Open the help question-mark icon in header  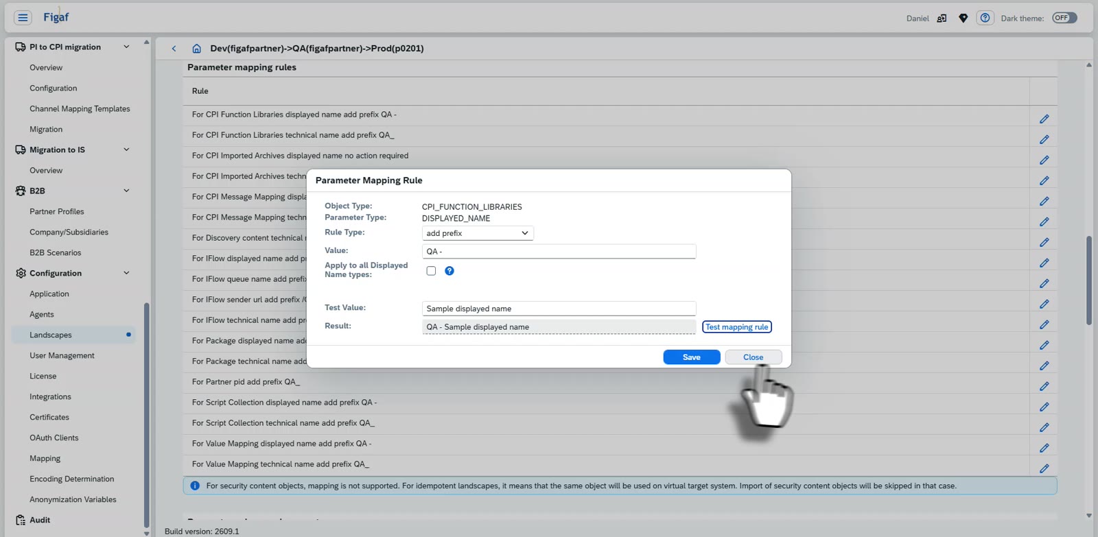click(x=985, y=18)
